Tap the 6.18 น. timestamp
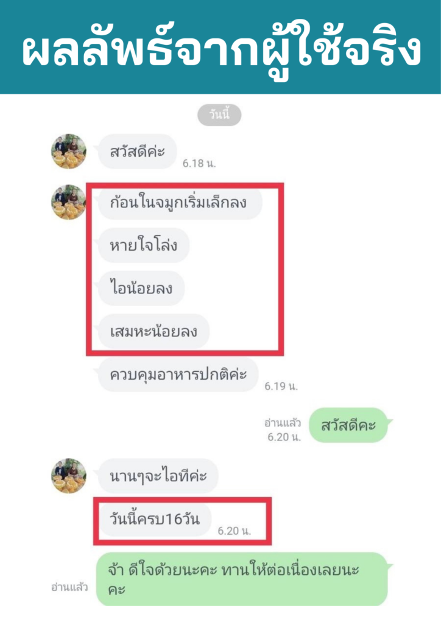The image size is (441, 623). click(199, 163)
